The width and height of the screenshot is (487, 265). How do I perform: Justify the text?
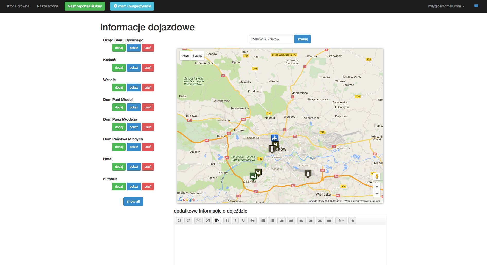329,220
